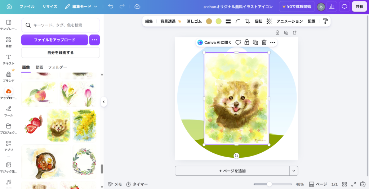Screen dimensions: 369x189
Task: Select the frying pan illustration thumbnail
Action: click(x=46, y=162)
